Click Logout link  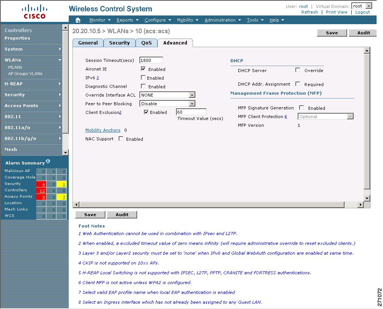[363, 12]
